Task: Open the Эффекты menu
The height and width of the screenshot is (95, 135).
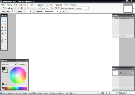Action: pyautogui.click(x=50, y=5)
